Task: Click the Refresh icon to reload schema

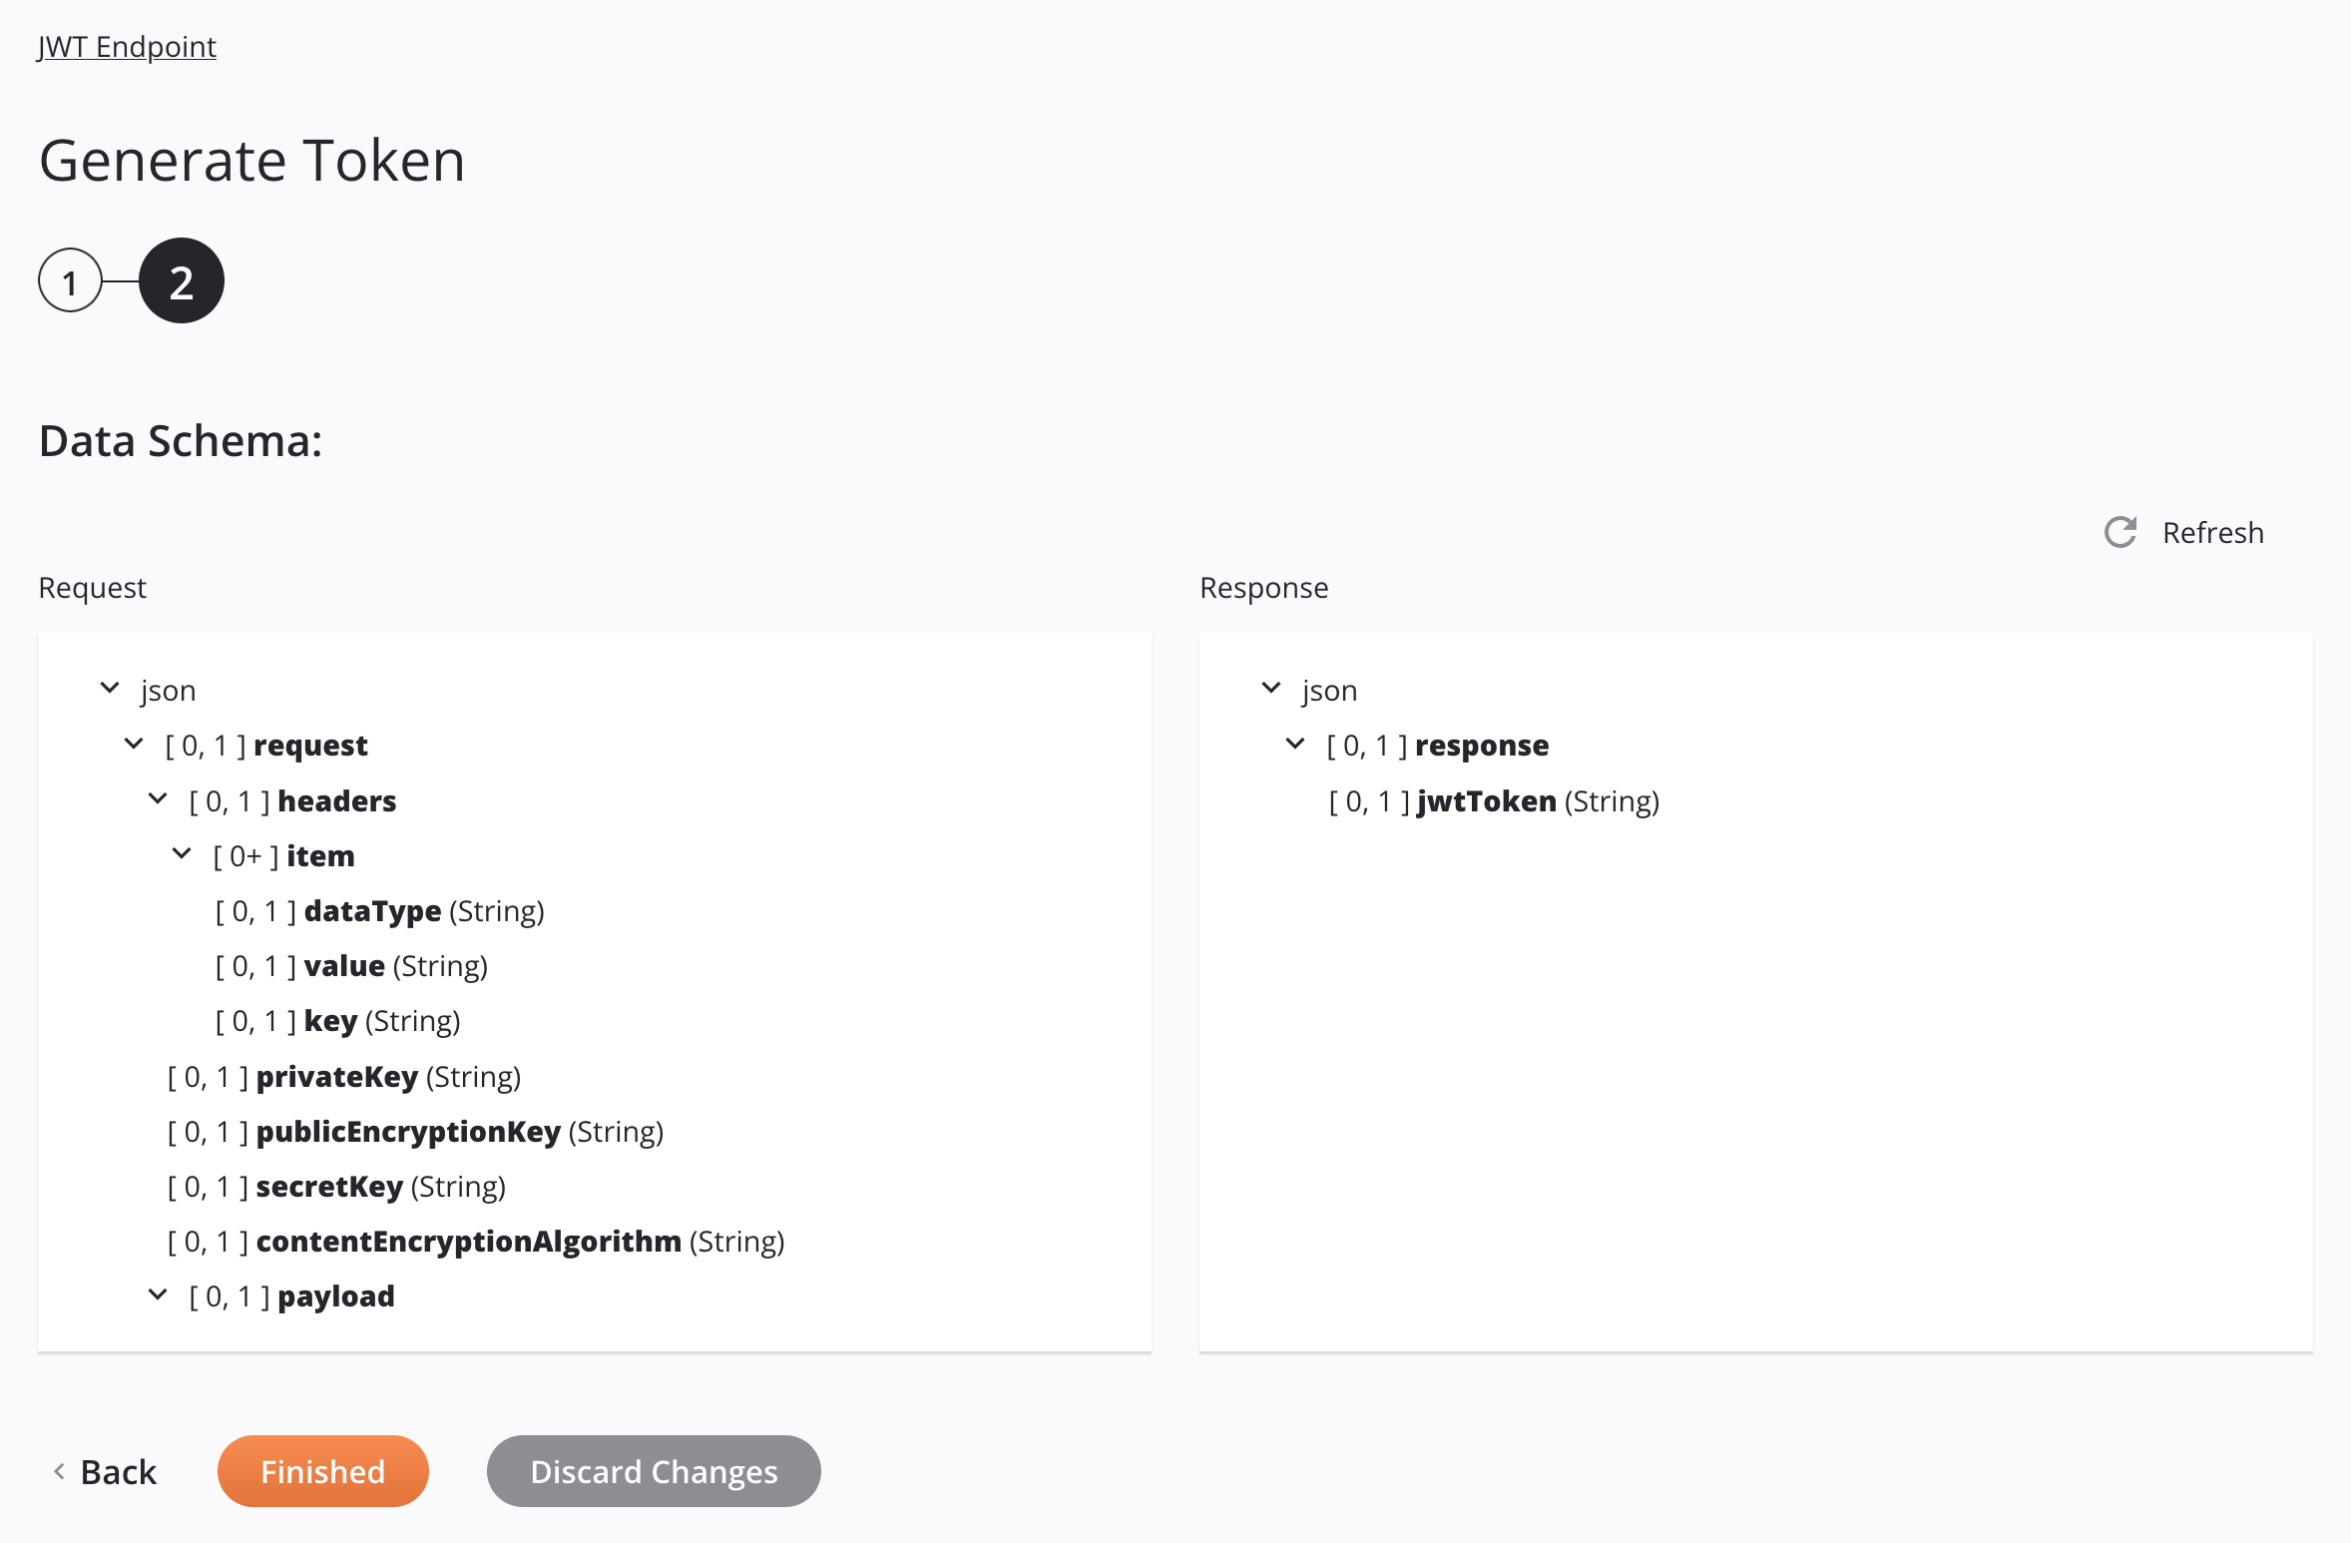Action: (x=2120, y=532)
